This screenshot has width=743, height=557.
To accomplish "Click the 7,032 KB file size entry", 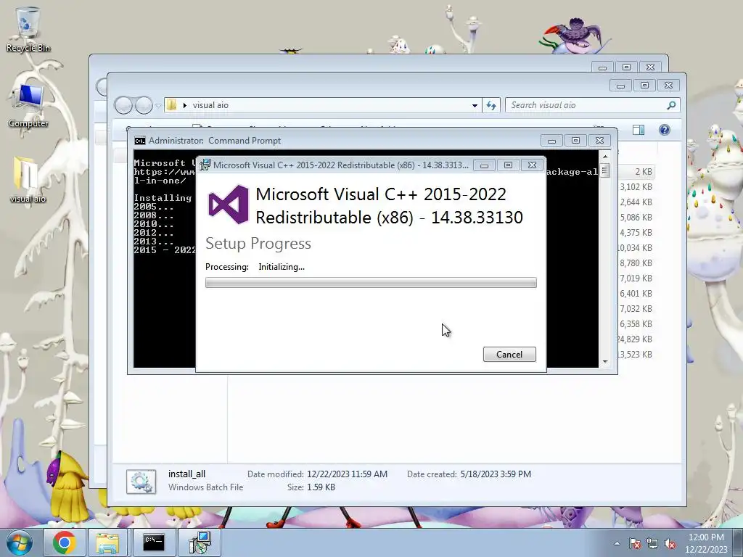I will pos(636,308).
